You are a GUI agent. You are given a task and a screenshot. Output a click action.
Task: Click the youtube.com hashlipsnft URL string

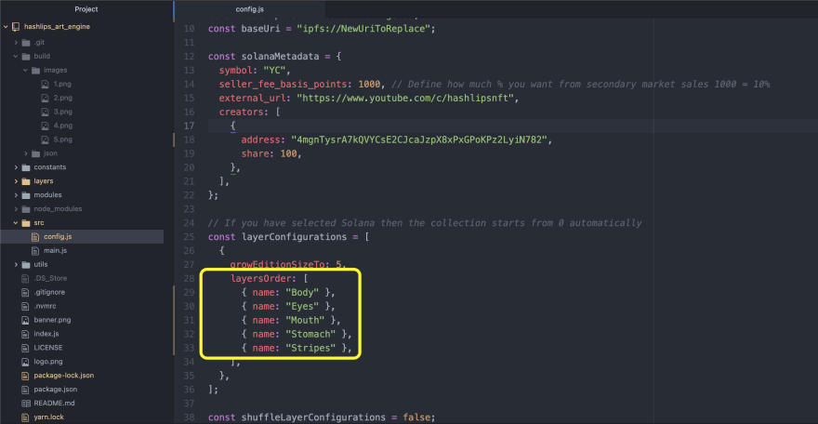click(405, 98)
